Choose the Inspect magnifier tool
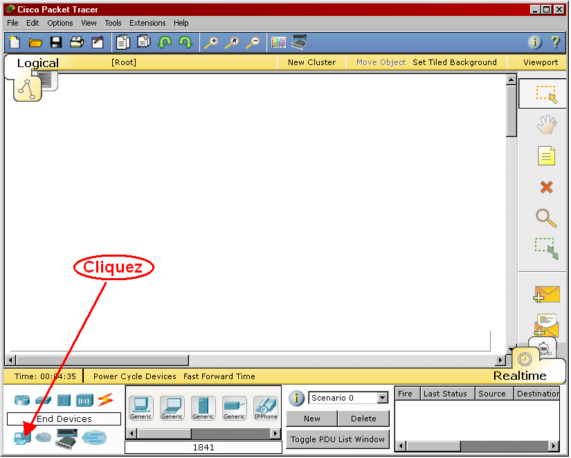The height and width of the screenshot is (458, 571). (x=546, y=218)
